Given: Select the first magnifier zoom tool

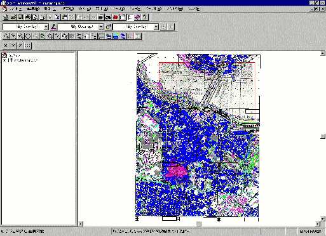Looking at the screenshot, I should coord(6,36).
